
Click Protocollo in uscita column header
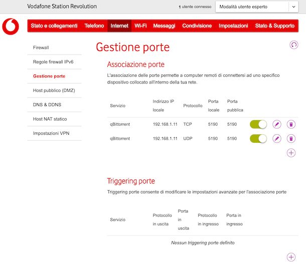point(162,220)
